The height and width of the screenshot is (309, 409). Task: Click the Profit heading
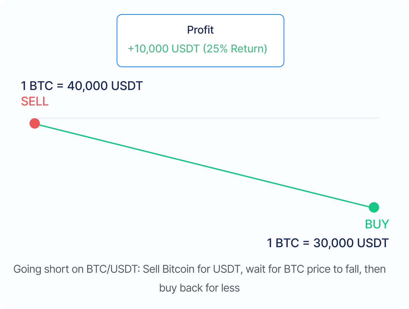click(x=200, y=30)
